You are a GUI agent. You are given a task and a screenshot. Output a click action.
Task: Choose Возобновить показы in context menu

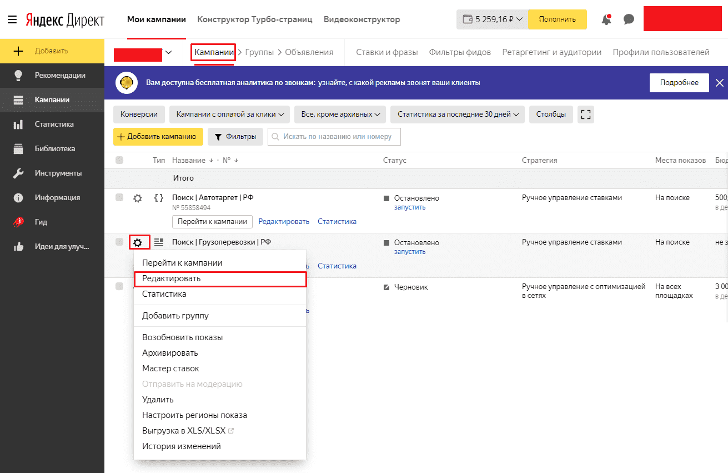tap(220, 337)
